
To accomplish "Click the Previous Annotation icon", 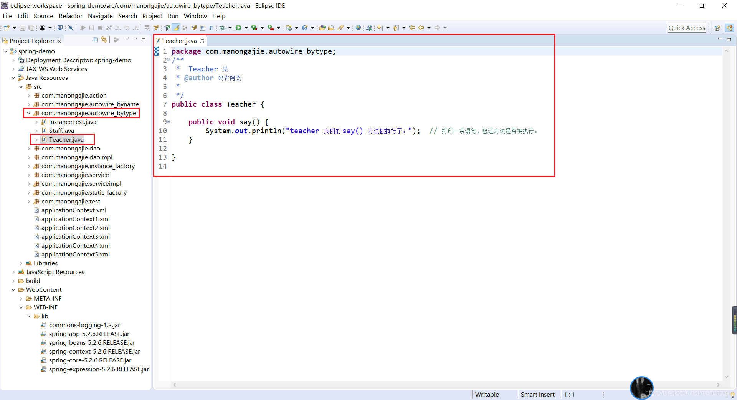I will [x=396, y=28].
